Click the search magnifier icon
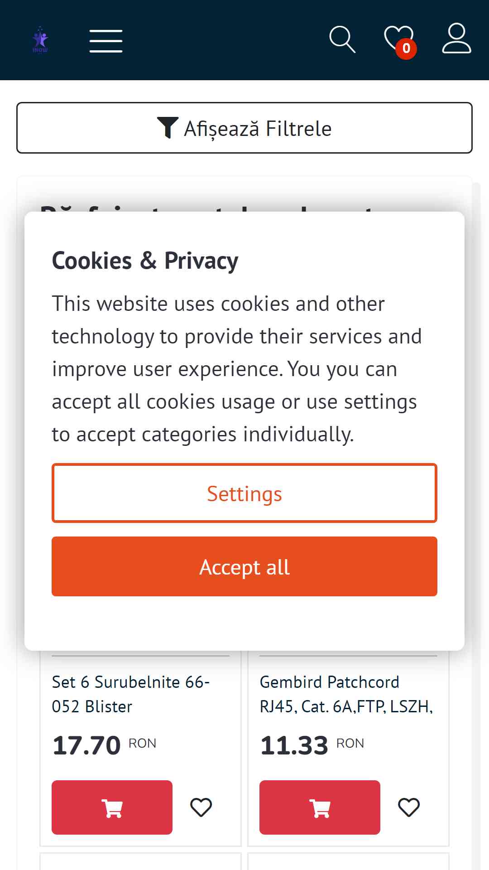This screenshot has height=870, width=489. point(342,39)
